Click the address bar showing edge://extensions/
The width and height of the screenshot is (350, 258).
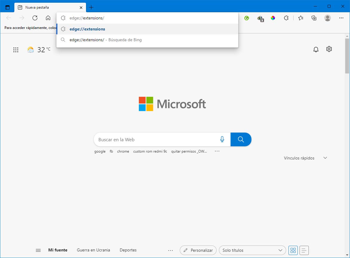(x=147, y=18)
